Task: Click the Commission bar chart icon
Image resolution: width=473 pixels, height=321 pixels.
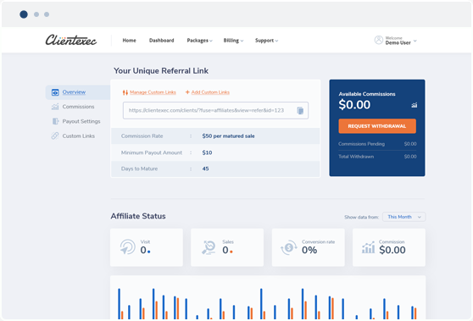Action: [369, 247]
